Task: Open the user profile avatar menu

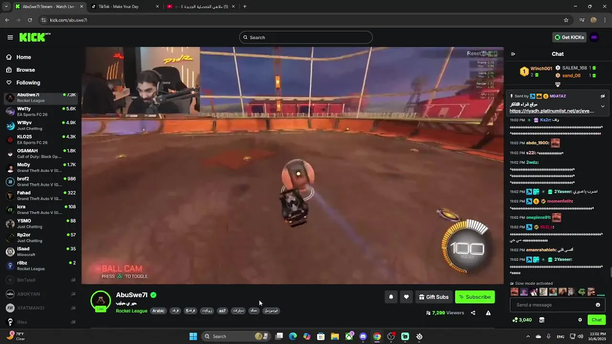Action: click(x=594, y=37)
